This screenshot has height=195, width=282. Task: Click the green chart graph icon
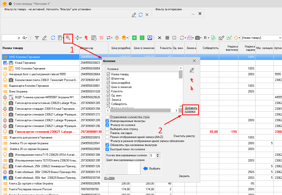229,38
